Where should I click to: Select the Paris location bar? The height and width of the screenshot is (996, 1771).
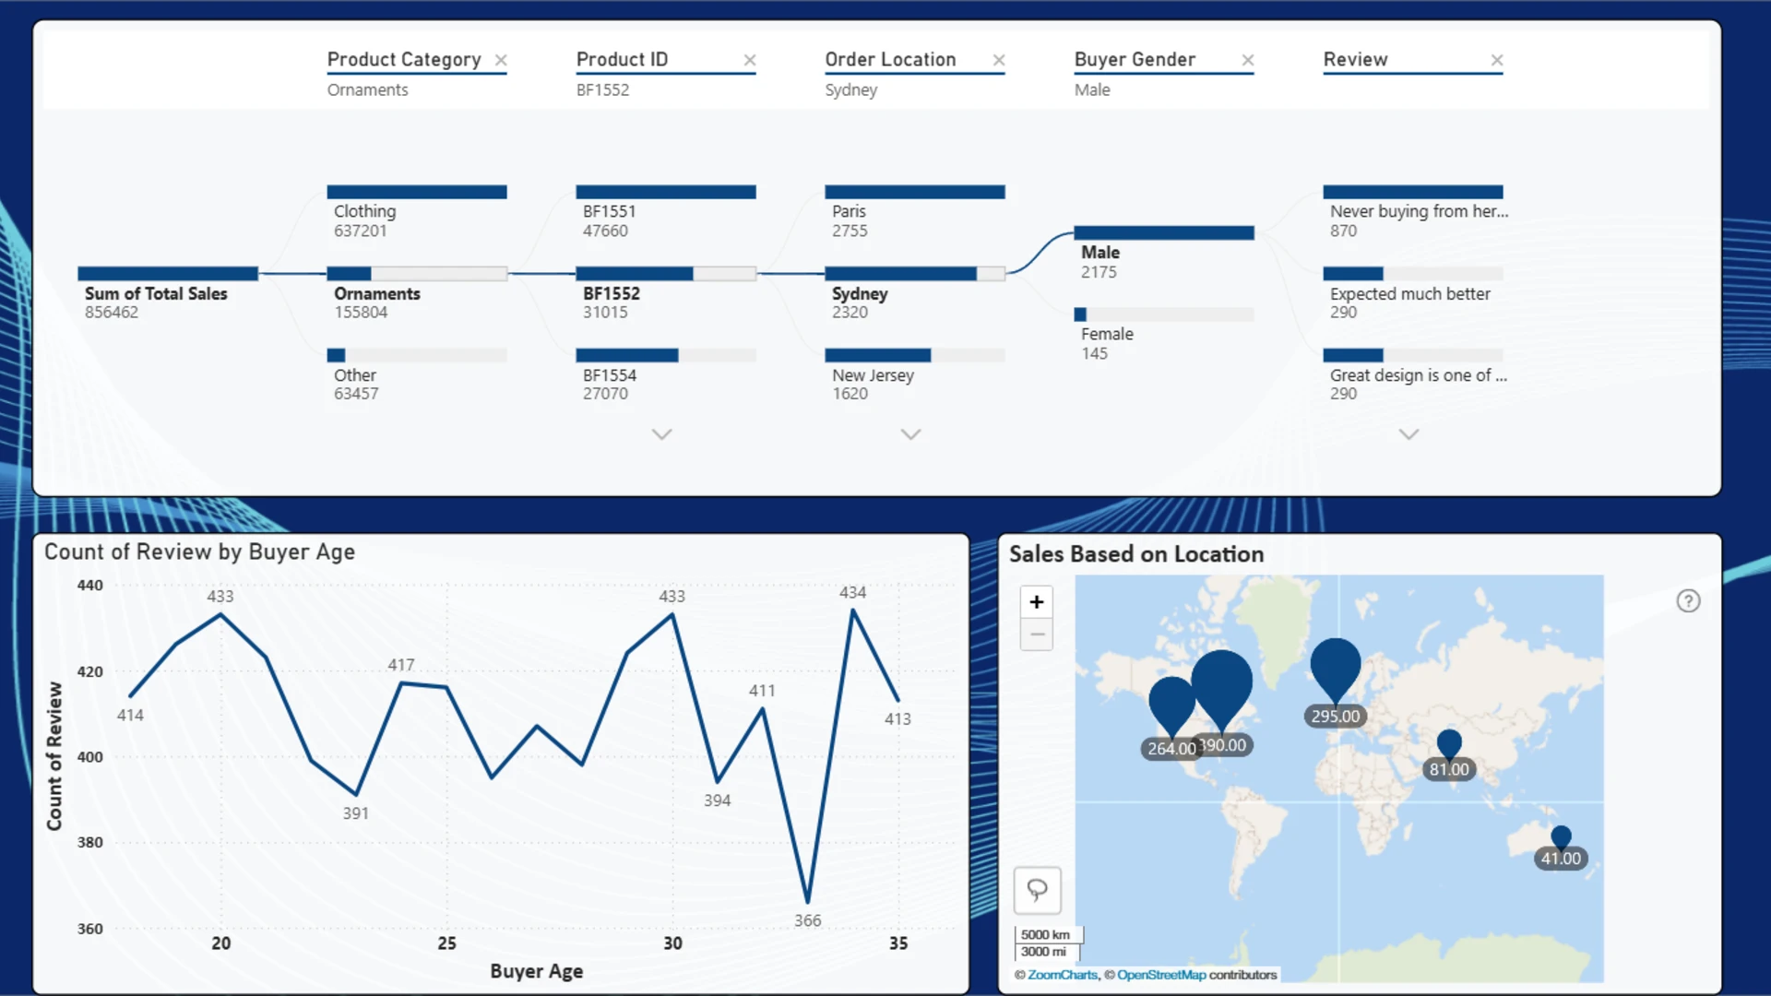click(x=915, y=212)
